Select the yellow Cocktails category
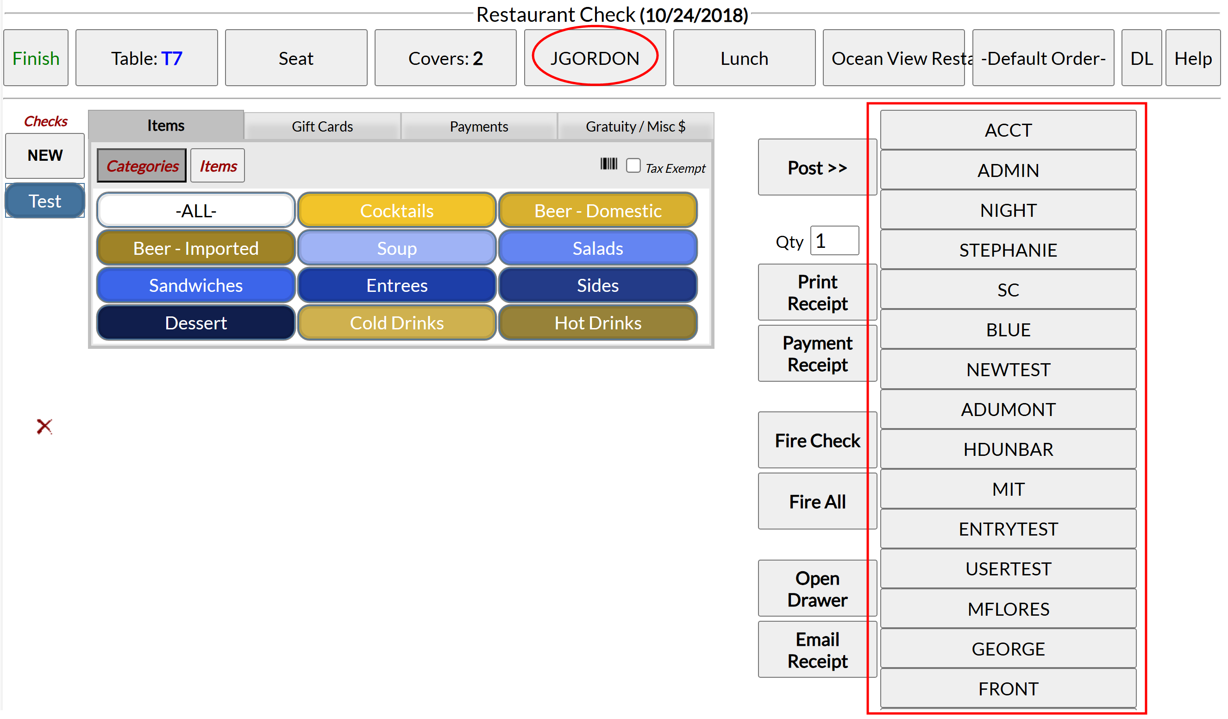This screenshot has height=719, width=1228. pos(397,211)
